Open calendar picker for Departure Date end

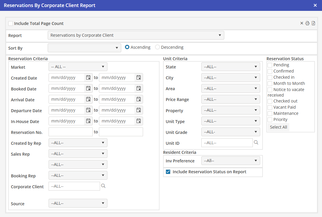(139, 110)
